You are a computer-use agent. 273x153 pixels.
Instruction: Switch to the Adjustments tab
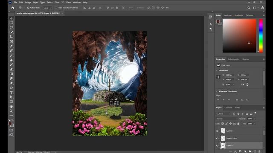tap(233, 59)
